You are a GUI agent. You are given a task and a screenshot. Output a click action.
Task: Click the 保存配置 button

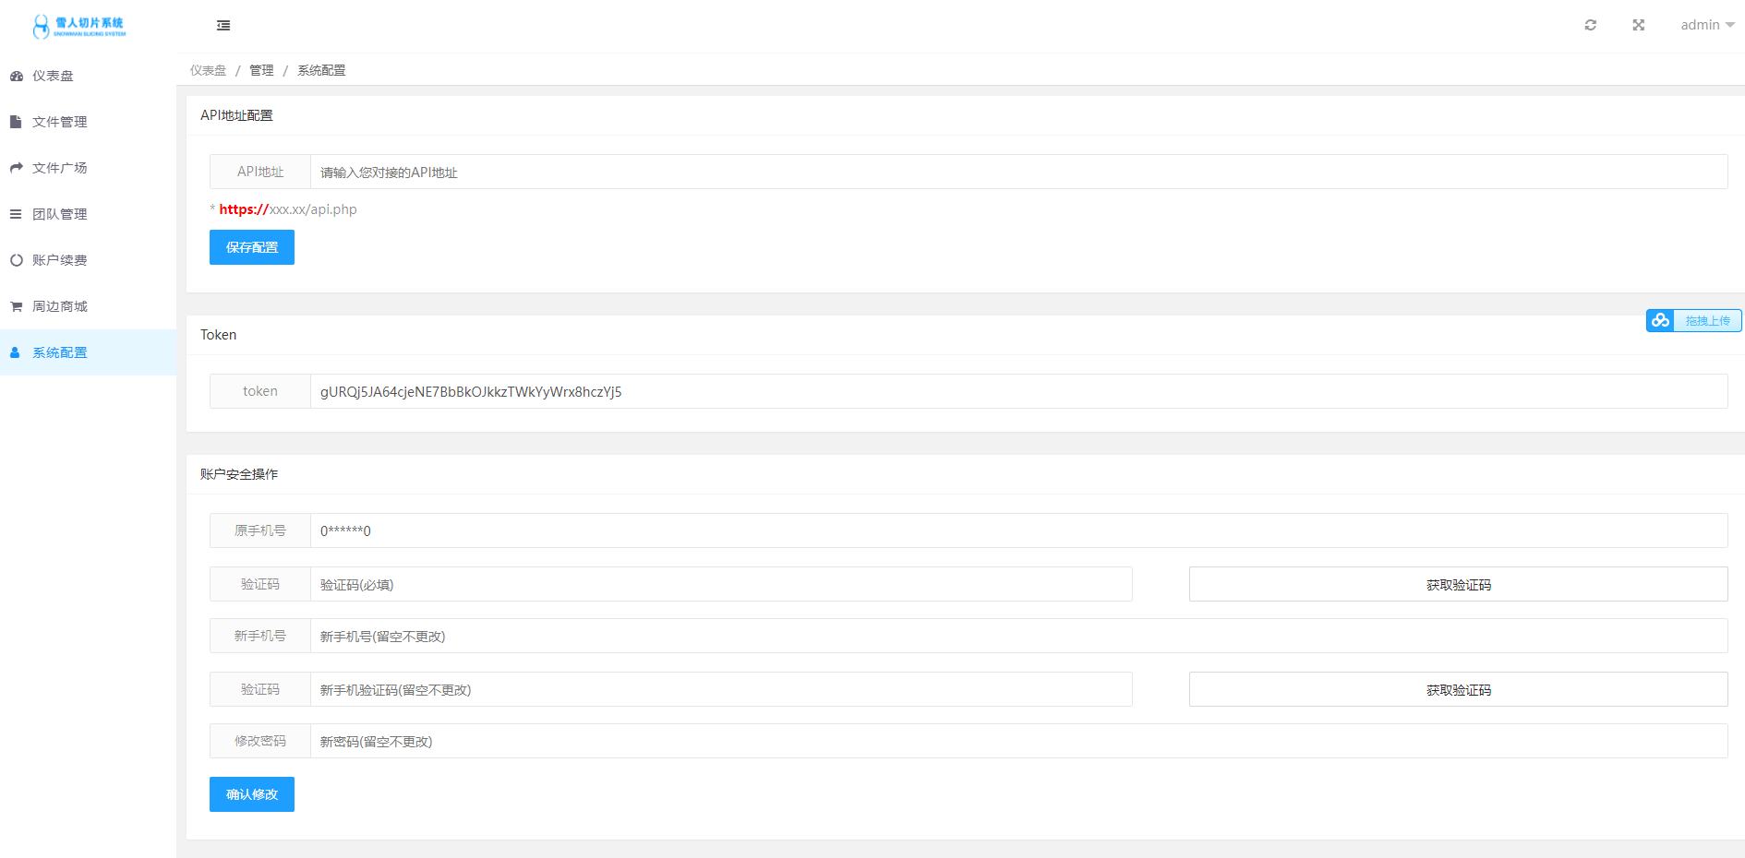point(252,247)
